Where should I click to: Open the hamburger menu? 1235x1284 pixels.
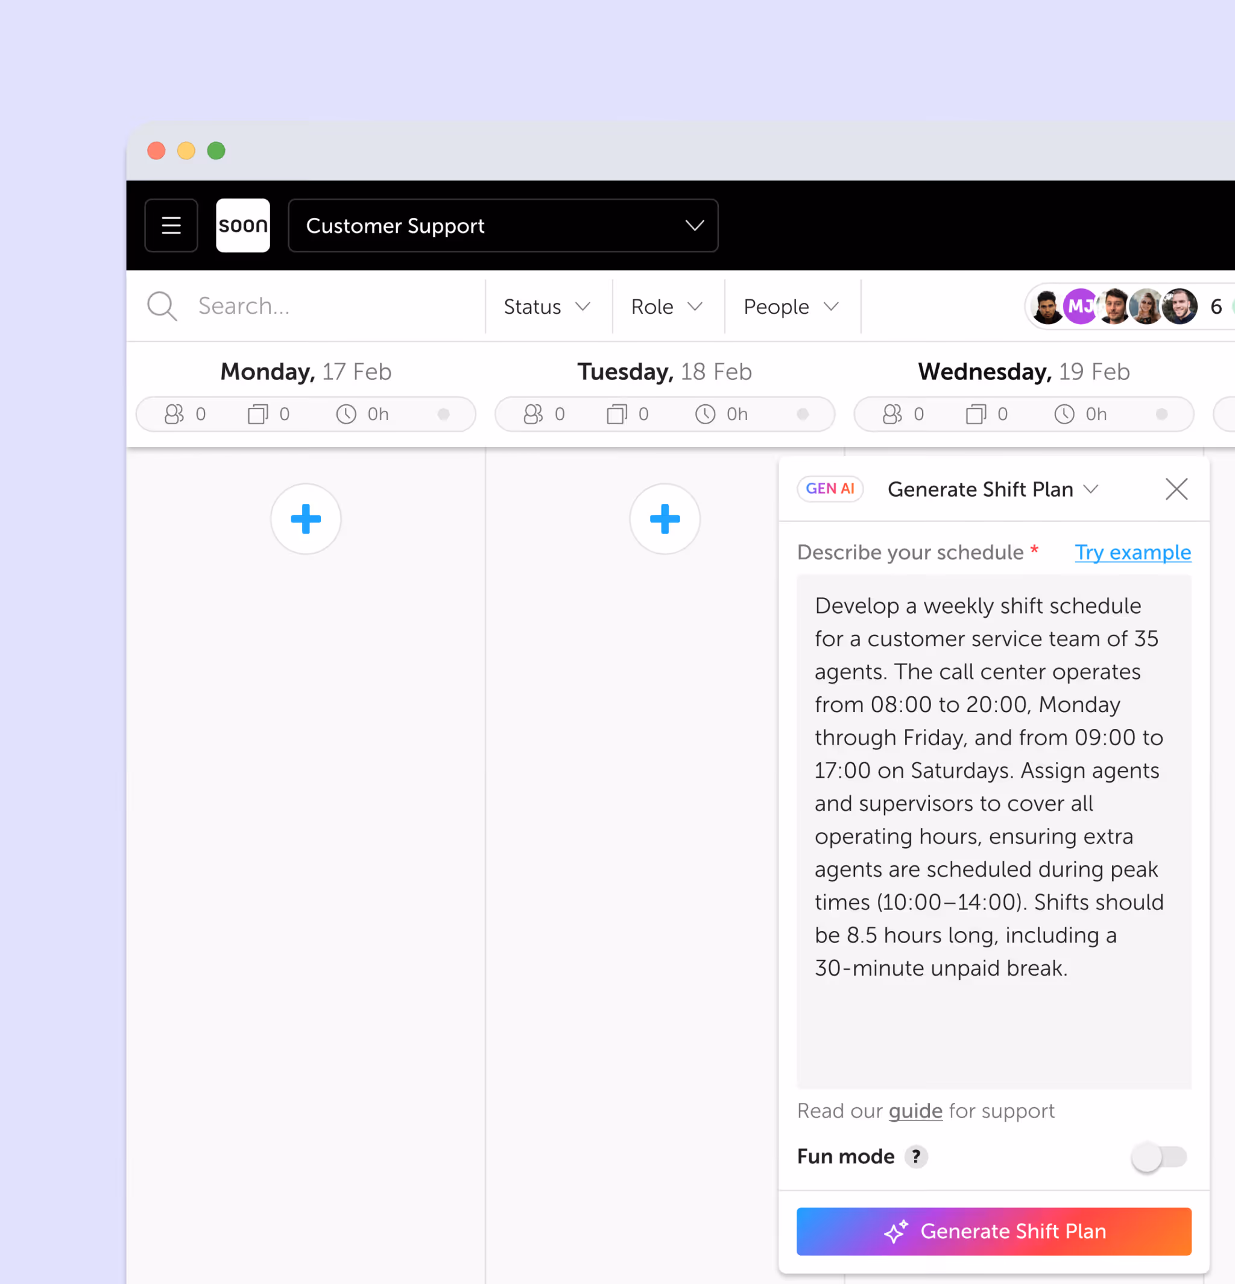tap(171, 225)
